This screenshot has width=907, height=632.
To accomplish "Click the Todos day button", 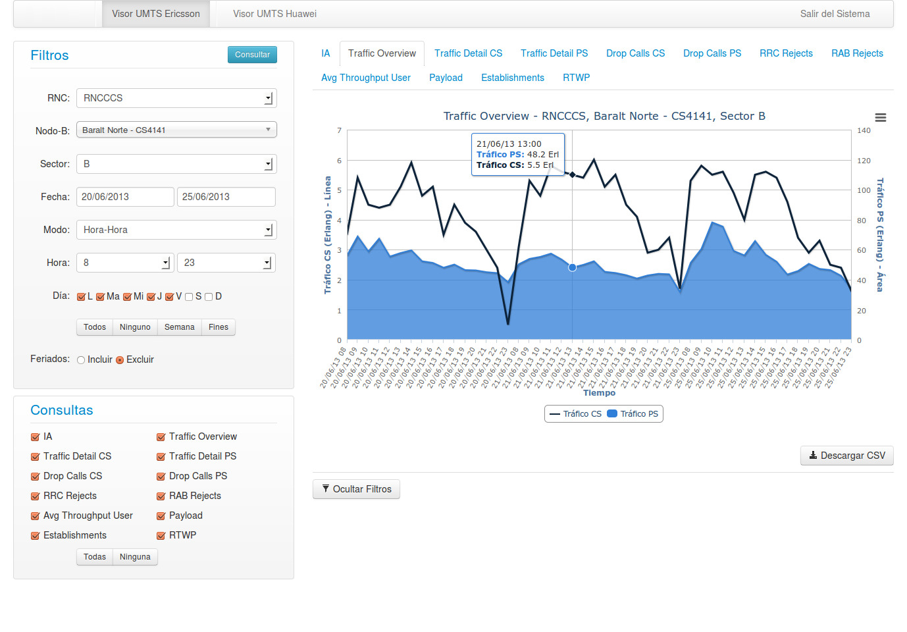I will 95,327.
